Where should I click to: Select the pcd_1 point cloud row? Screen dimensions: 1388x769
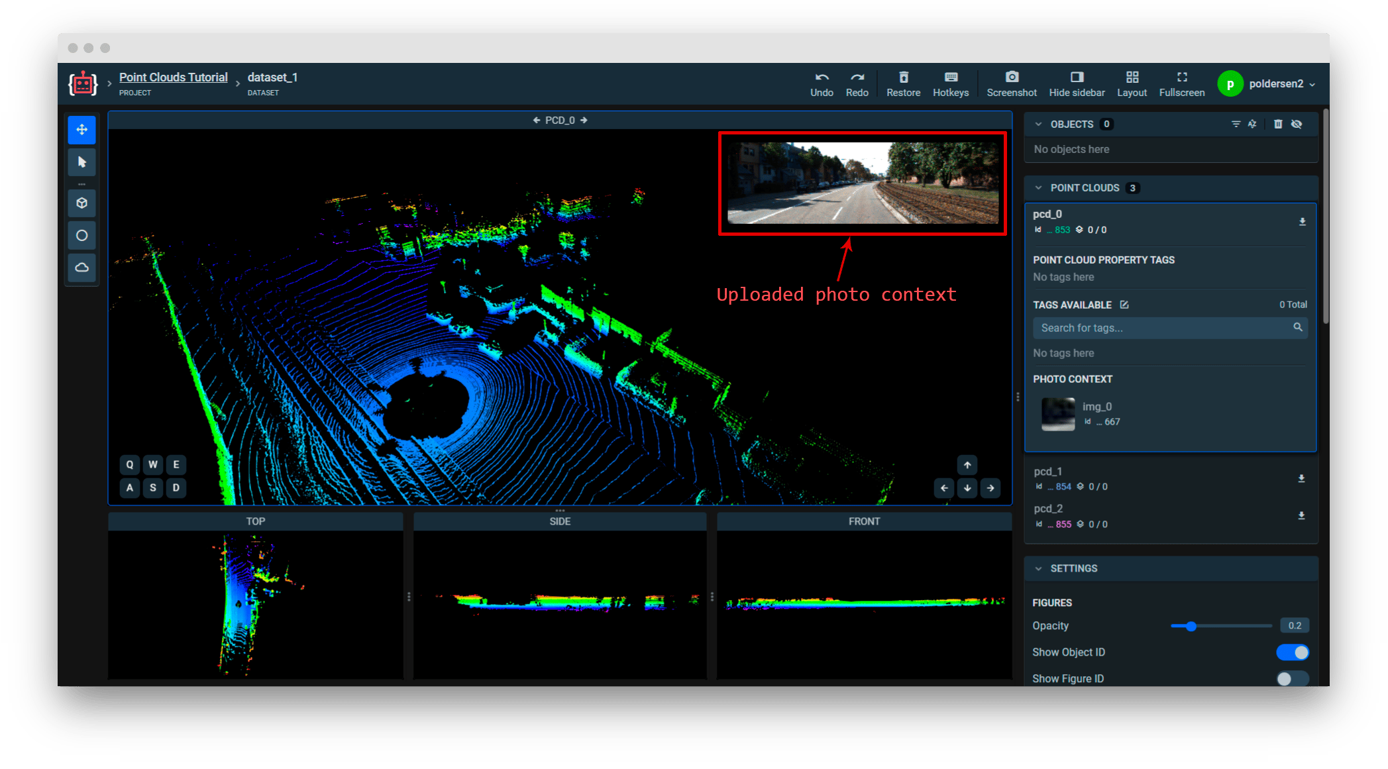1170,478
